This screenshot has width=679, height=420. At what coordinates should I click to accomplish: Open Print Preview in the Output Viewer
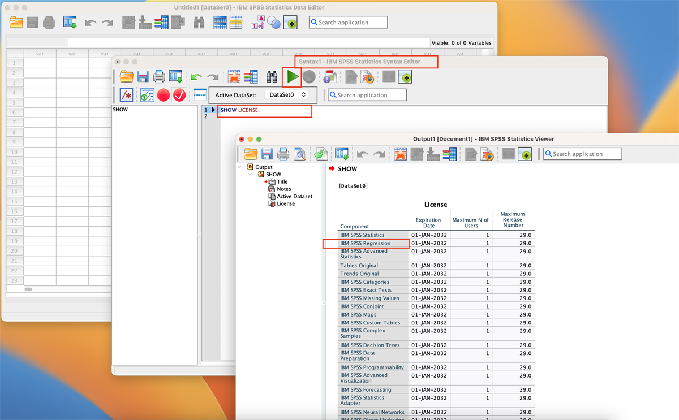pyautogui.click(x=300, y=153)
